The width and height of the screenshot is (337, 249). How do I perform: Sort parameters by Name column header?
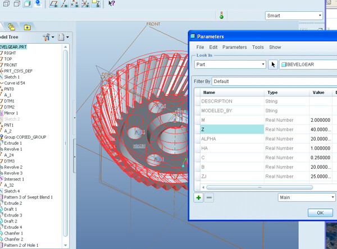pos(232,93)
